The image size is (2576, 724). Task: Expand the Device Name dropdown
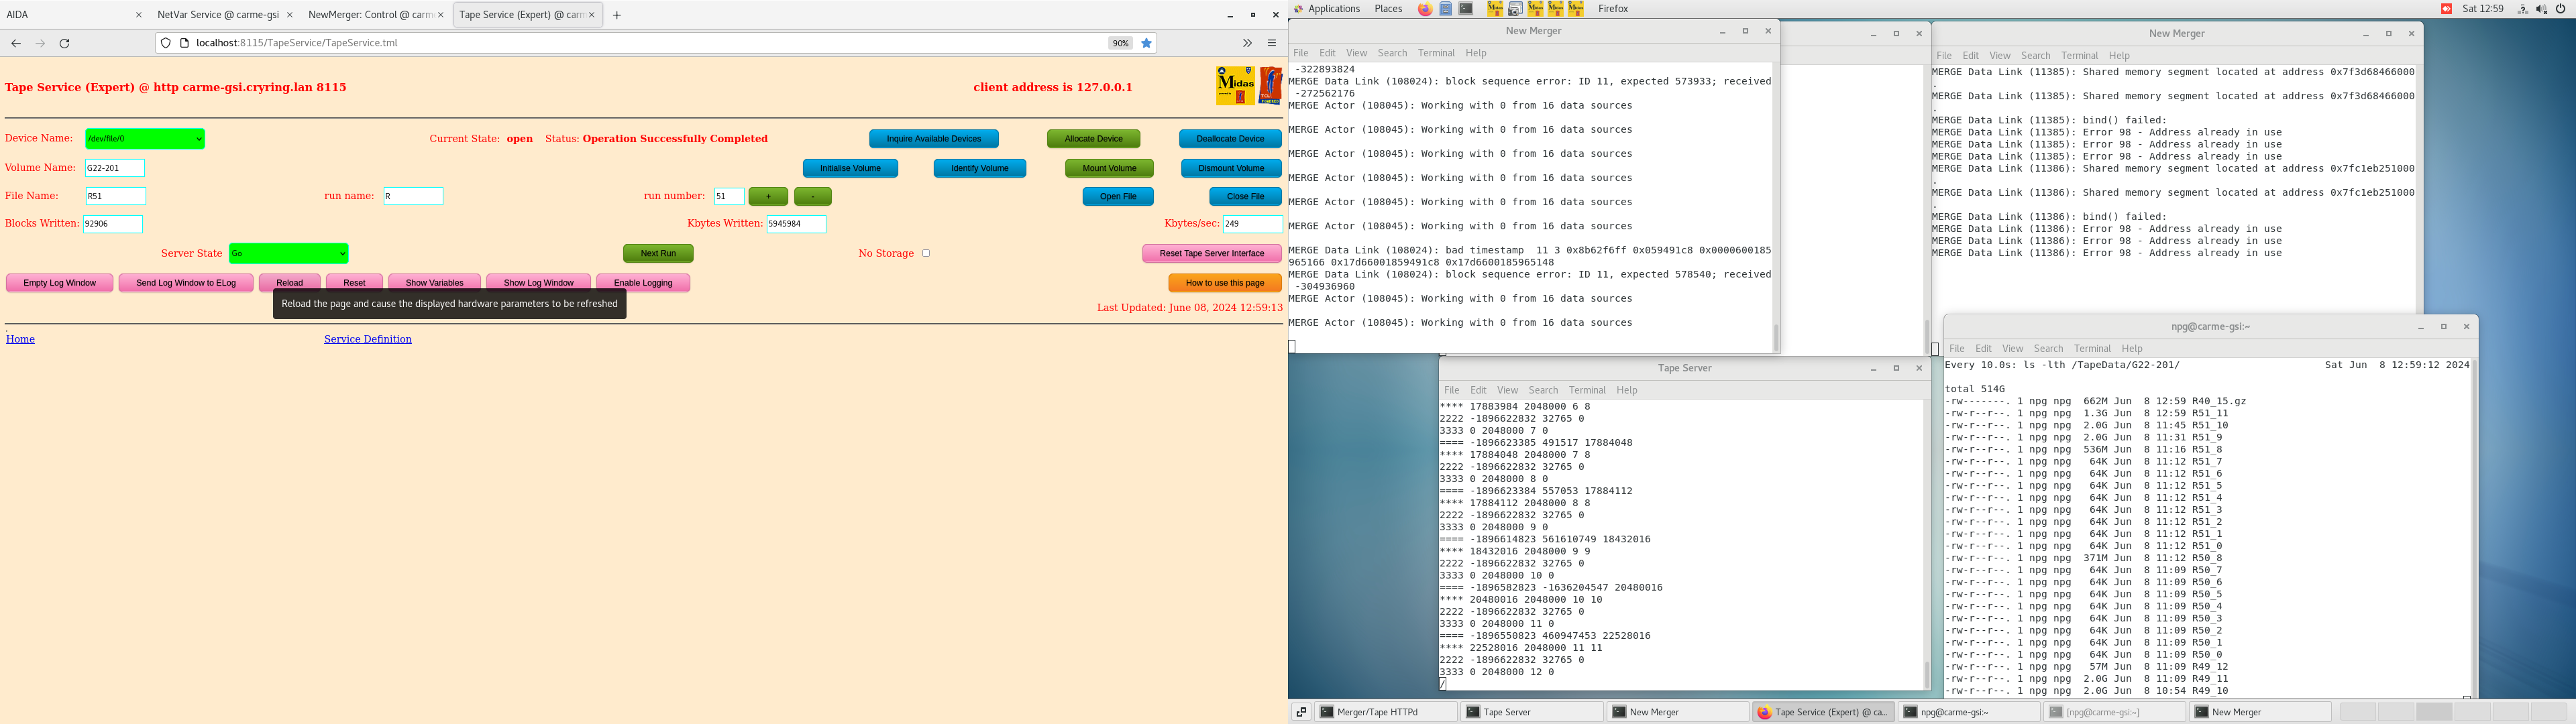pos(145,139)
